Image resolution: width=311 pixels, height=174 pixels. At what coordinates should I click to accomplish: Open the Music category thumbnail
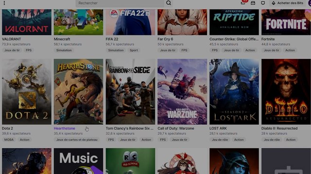[x=78, y=161]
